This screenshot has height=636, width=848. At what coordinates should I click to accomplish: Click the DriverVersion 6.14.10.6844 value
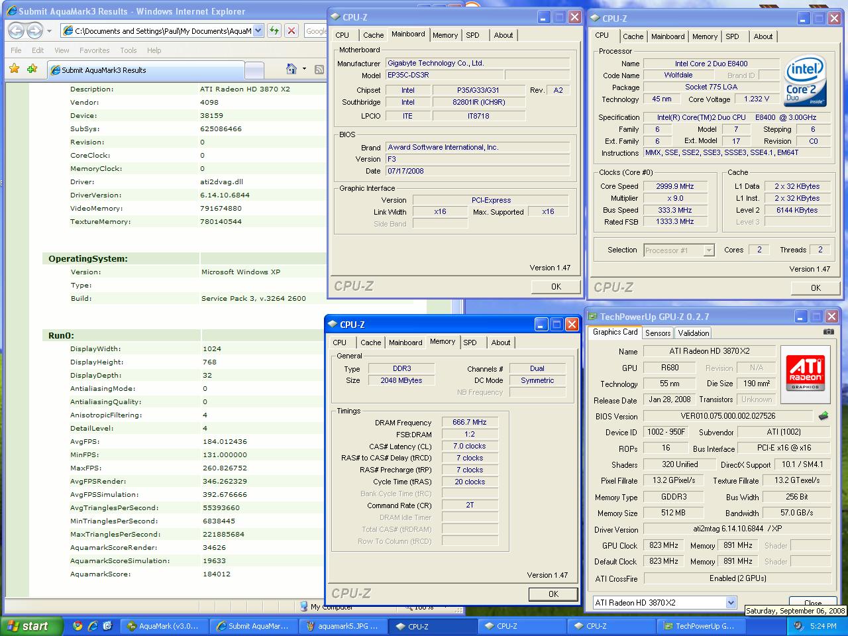coord(225,195)
